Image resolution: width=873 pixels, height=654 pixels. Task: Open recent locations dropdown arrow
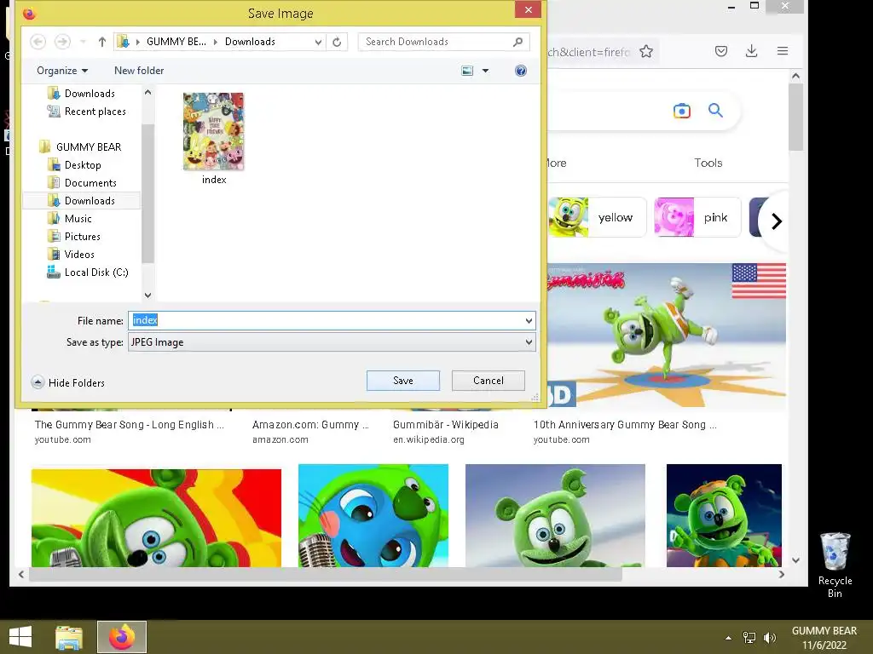tap(83, 42)
